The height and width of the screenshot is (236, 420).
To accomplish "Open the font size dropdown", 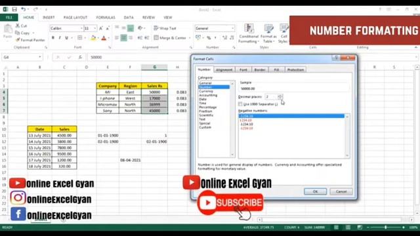I will (94, 28).
